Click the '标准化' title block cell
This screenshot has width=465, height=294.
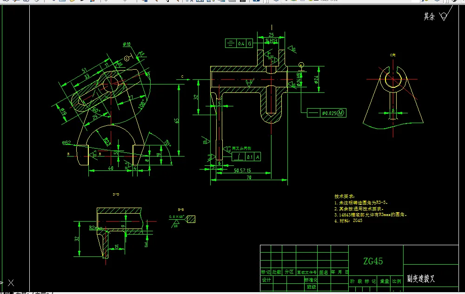311,280
